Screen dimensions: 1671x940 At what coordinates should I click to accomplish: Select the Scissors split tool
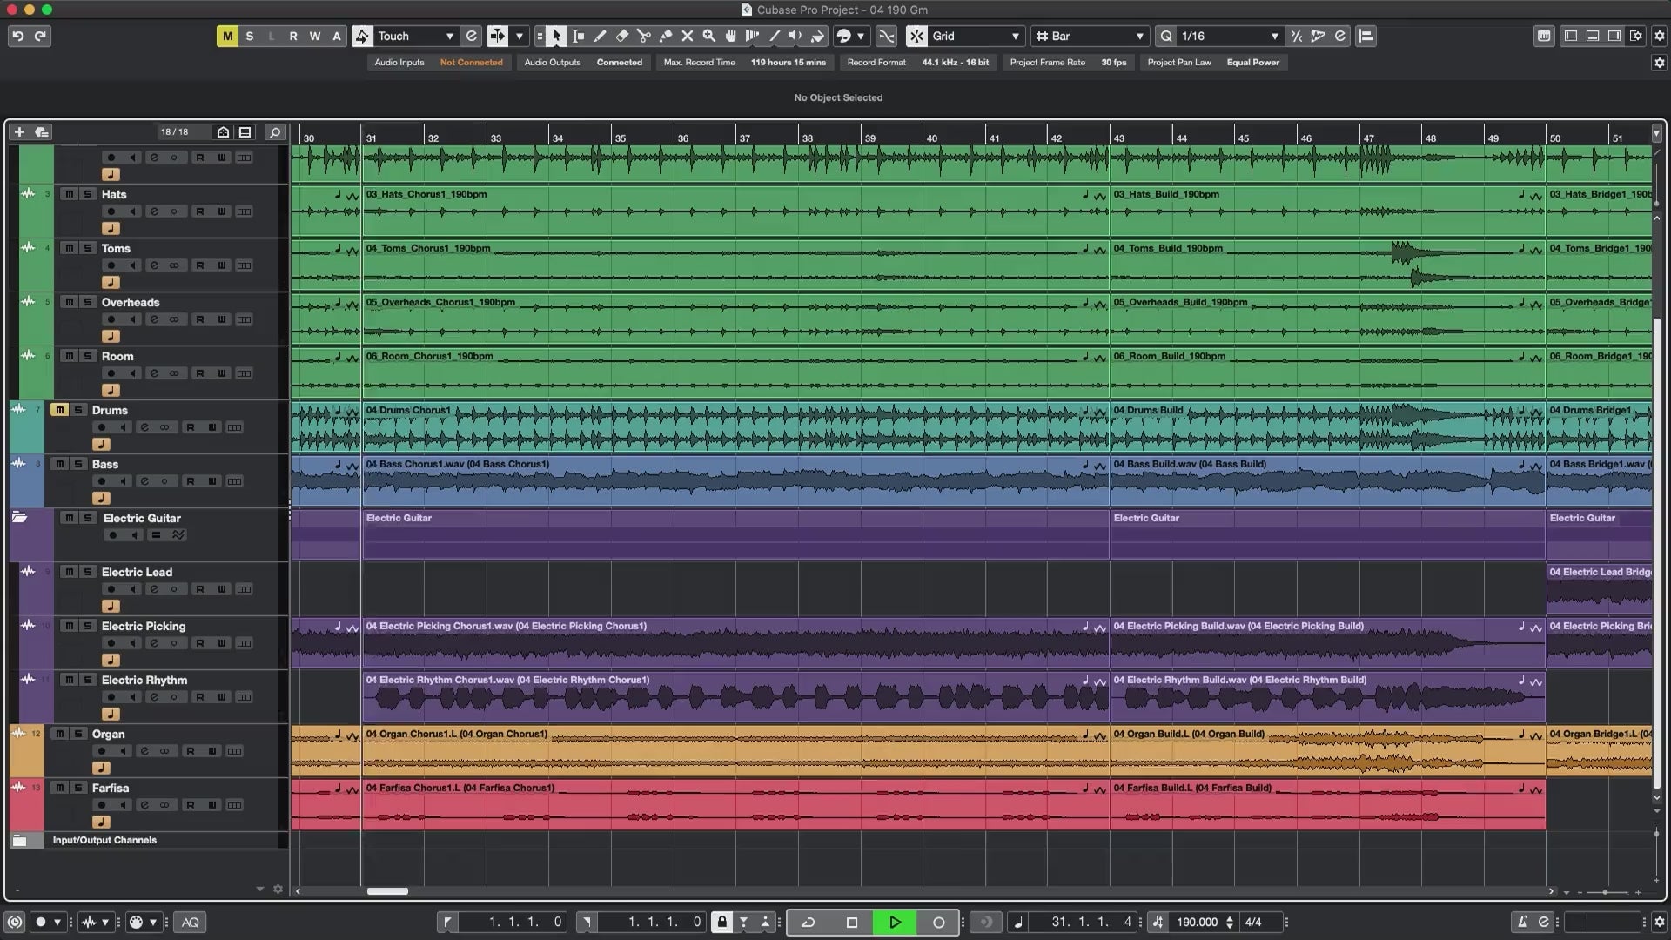[x=643, y=36]
